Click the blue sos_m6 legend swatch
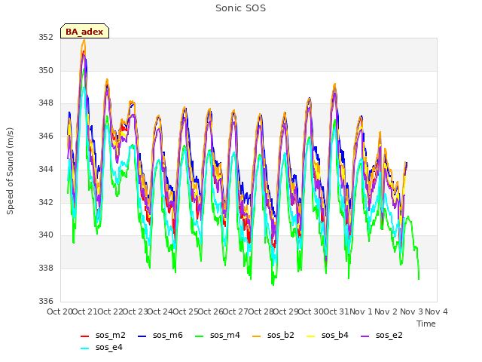This screenshot has height=362, width=482. (x=142, y=336)
